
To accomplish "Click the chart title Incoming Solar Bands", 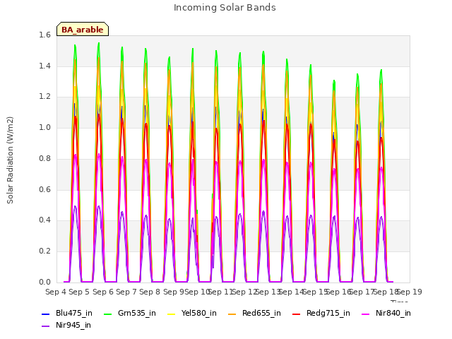I will pyautogui.click(x=225, y=8).
